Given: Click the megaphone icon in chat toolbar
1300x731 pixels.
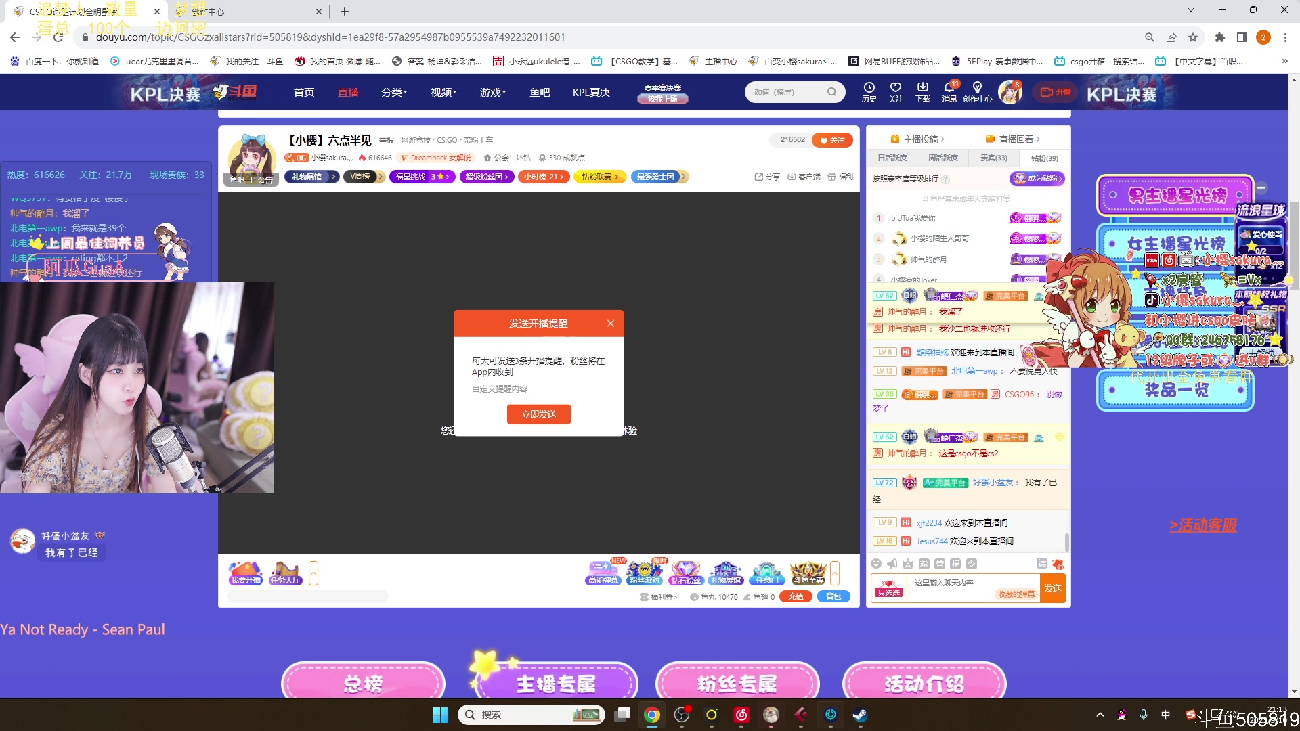Looking at the screenshot, I should pyautogui.click(x=892, y=564).
